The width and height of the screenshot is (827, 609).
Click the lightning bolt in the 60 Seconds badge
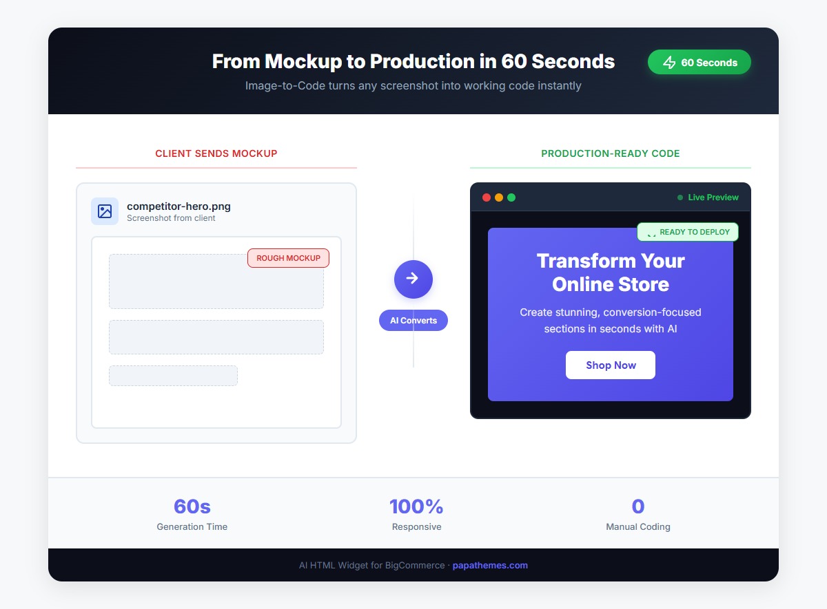[x=668, y=62]
